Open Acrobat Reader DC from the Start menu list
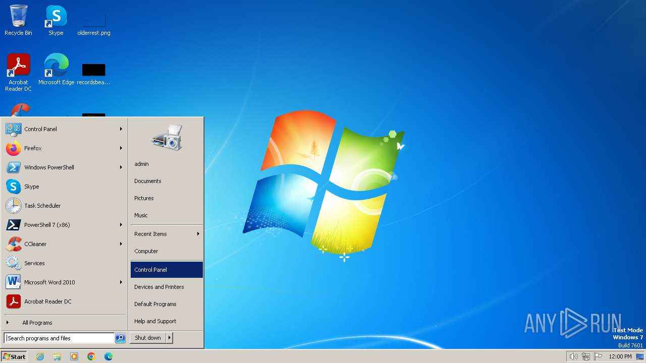The width and height of the screenshot is (646, 363). point(64,301)
